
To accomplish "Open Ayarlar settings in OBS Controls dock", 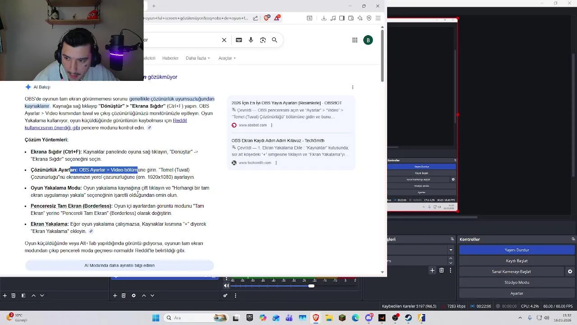I will point(517,293).
